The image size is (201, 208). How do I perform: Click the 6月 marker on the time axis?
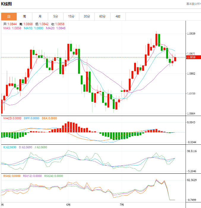tap(68, 204)
